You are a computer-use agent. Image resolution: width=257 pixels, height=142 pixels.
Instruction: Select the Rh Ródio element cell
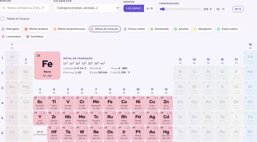coord(124,118)
